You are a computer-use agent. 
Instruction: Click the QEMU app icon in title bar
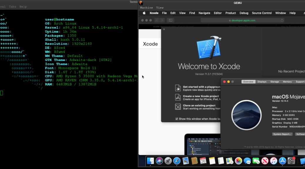pos(141,3)
